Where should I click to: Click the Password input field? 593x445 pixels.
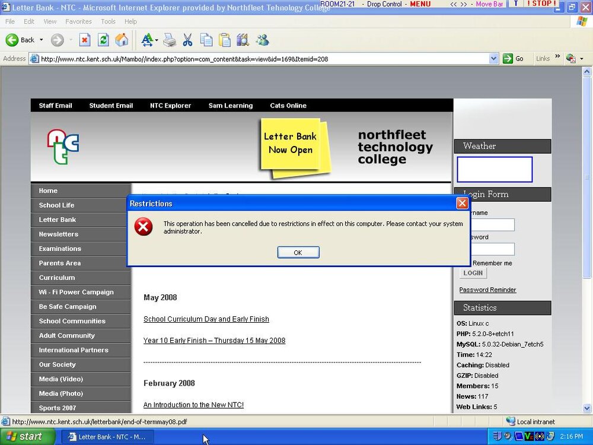[493, 249]
